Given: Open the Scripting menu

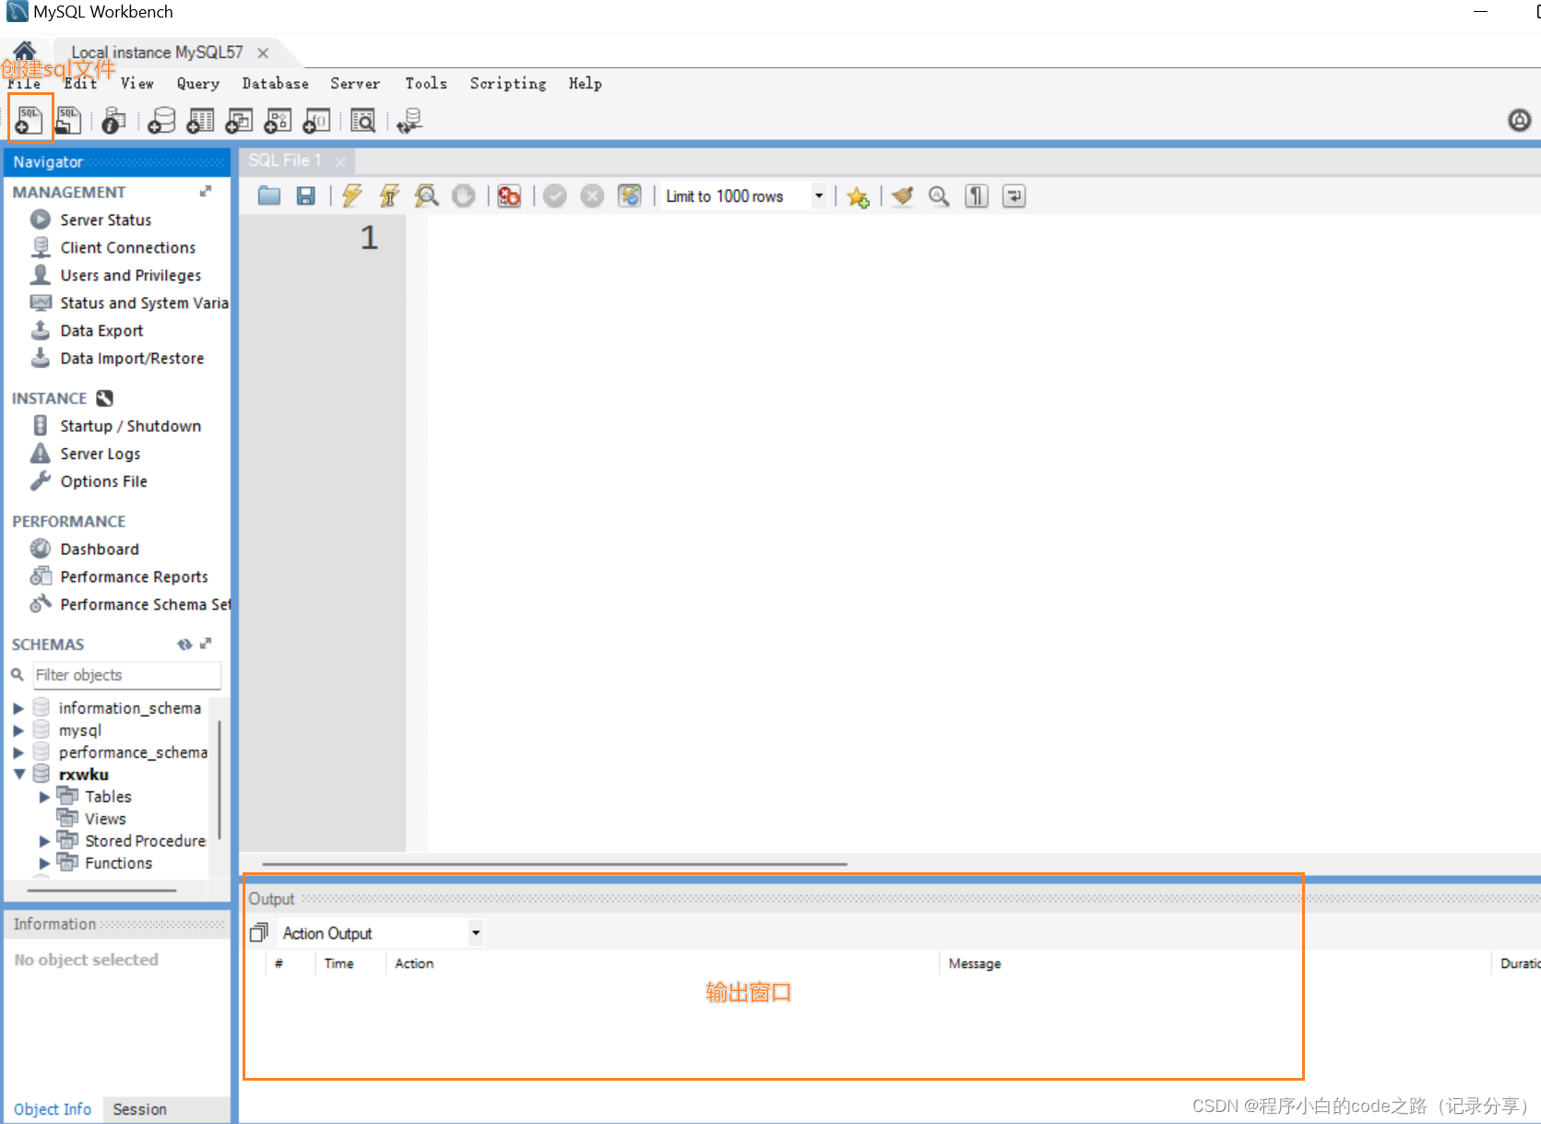Looking at the screenshot, I should click(x=508, y=83).
